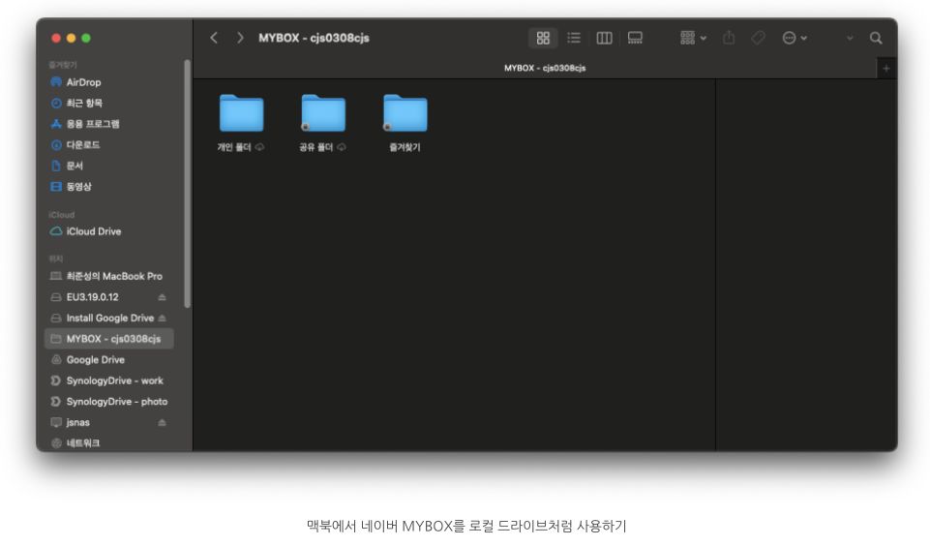Open the Group By dropdown
This screenshot has height=546, width=930.
[x=693, y=38]
